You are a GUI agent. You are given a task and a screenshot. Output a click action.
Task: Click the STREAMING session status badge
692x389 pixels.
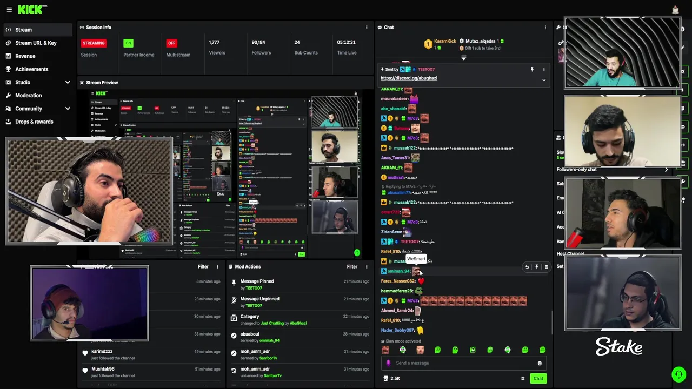pyautogui.click(x=94, y=43)
